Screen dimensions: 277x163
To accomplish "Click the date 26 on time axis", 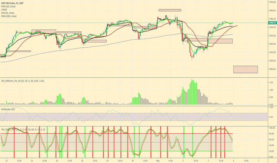I will tap(82, 161).
